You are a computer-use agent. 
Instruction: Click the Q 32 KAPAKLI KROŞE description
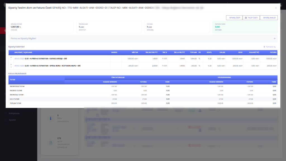pyautogui.click(x=46, y=59)
